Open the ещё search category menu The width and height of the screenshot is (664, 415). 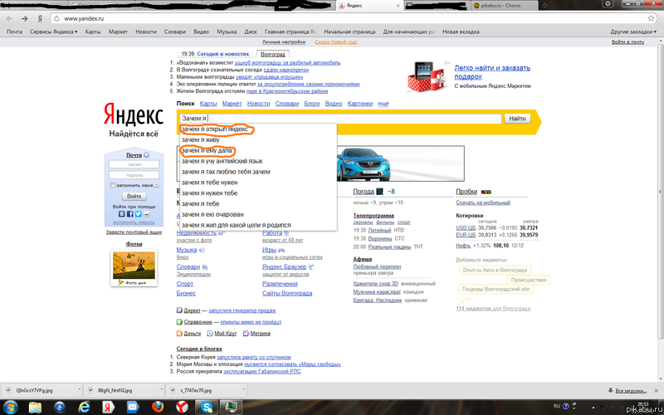(383, 104)
